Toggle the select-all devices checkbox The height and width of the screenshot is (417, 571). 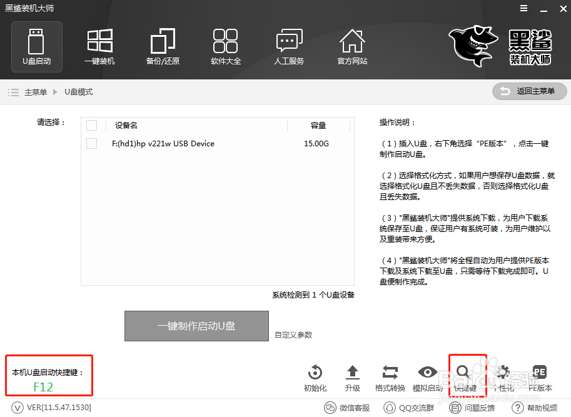tap(91, 125)
